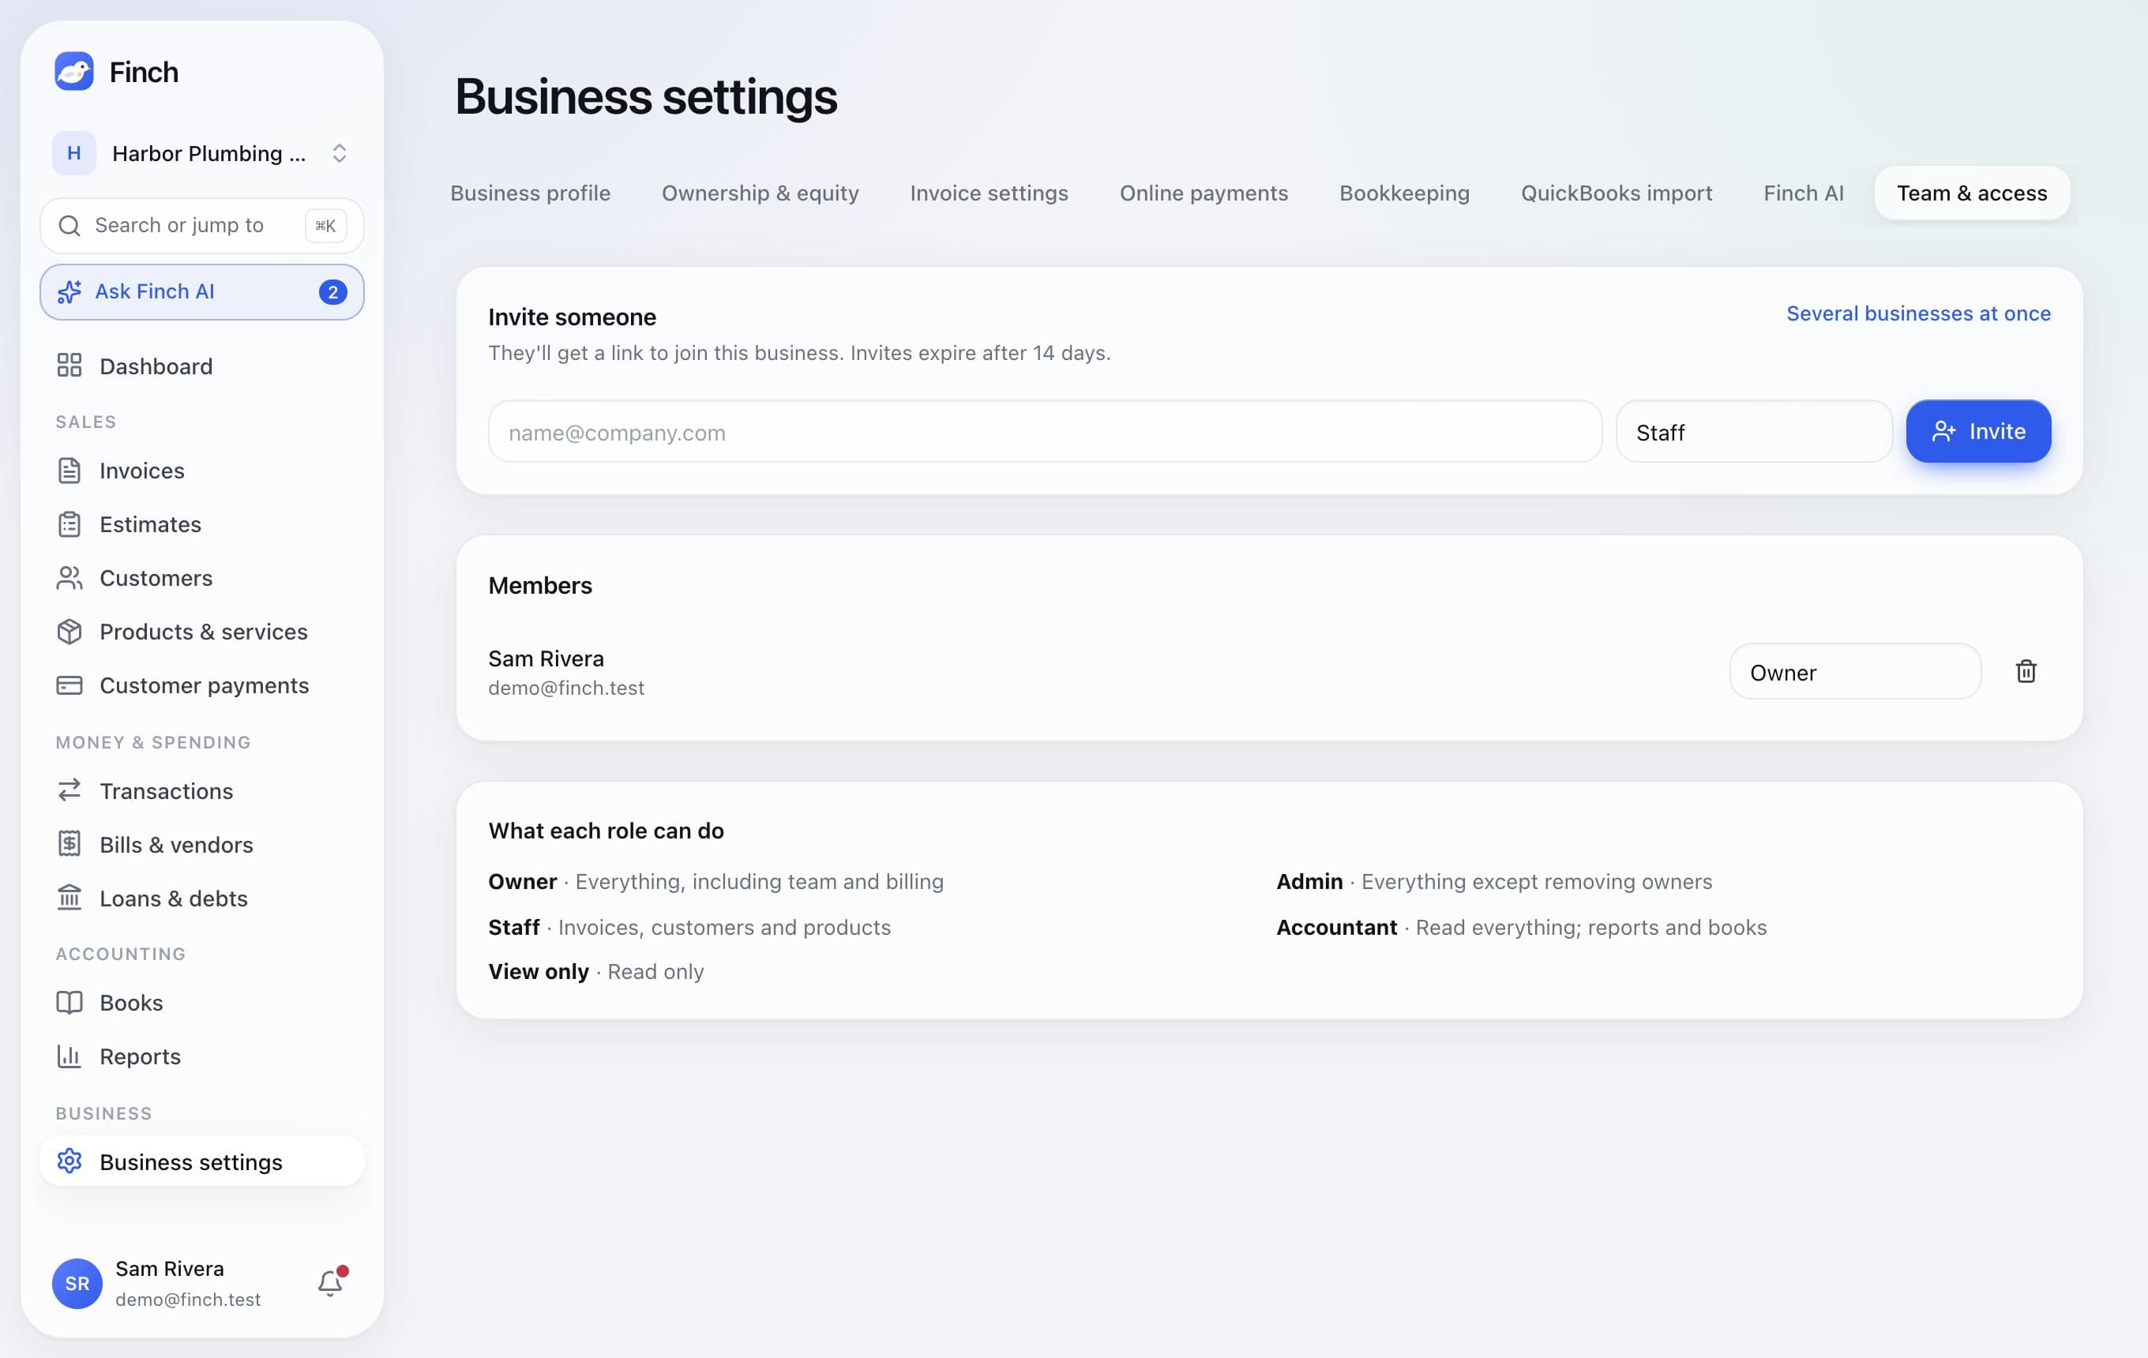Click the Customer payments card icon
Image resolution: width=2148 pixels, height=1358 pixels.
[x=69, y=685]
